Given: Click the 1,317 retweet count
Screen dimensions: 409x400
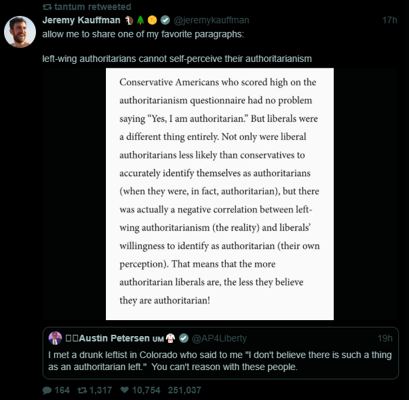Looking at the screenshot, I should pos(100,390).
